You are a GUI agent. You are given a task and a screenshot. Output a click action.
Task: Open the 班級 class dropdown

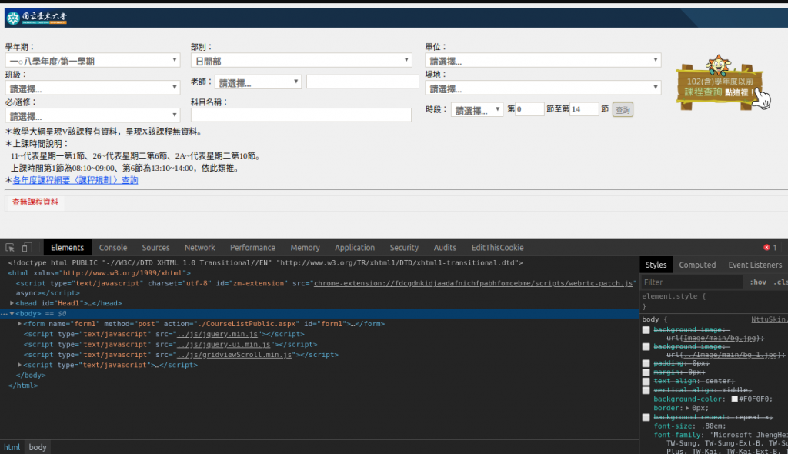(92, 88)
